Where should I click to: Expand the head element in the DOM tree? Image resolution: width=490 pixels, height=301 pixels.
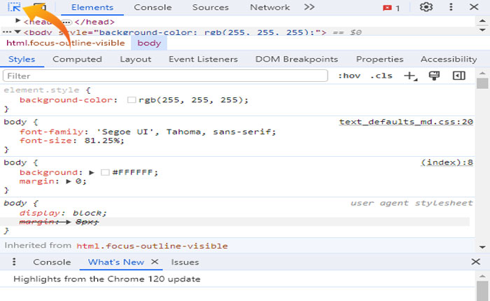(18, 21)
